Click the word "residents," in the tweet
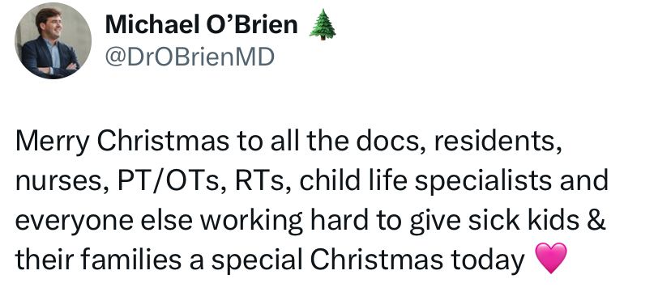The width and height of the screenshot is (671, 296). [x=498, y=141]
